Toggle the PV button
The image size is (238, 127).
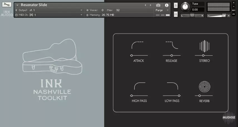234,14
